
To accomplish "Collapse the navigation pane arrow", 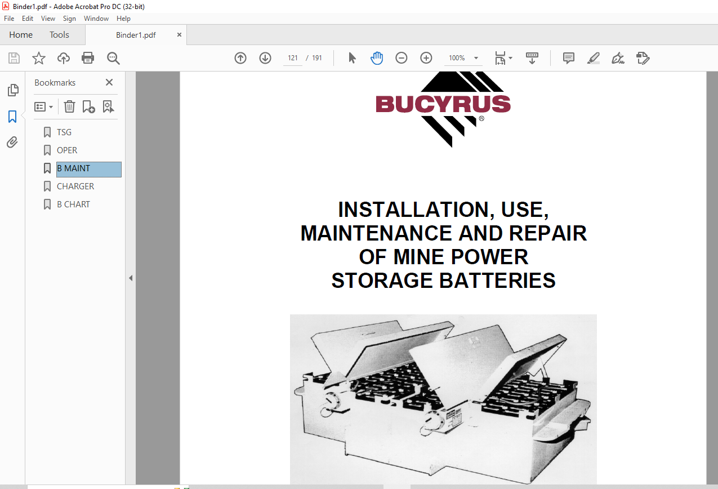I will pos(131,278).
